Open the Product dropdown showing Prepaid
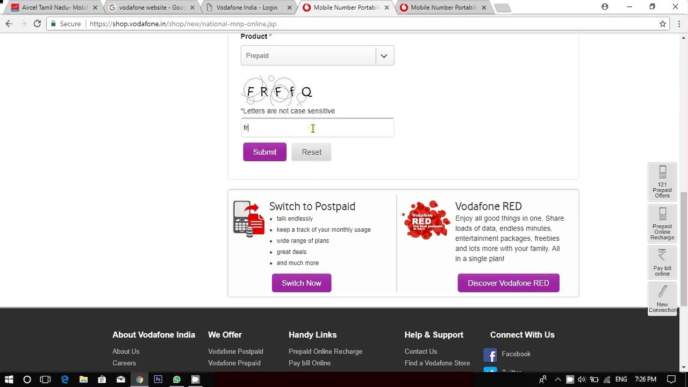Screen dimensions: 688x387 click(317, 55)
